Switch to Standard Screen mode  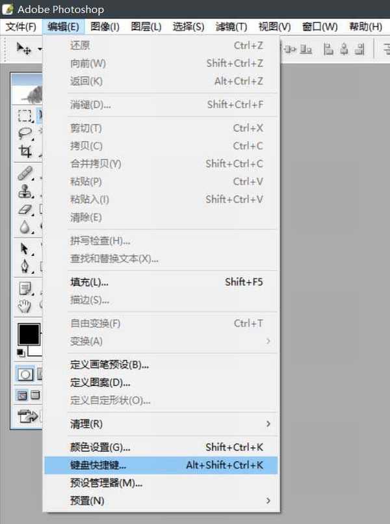tap(22, 396)
